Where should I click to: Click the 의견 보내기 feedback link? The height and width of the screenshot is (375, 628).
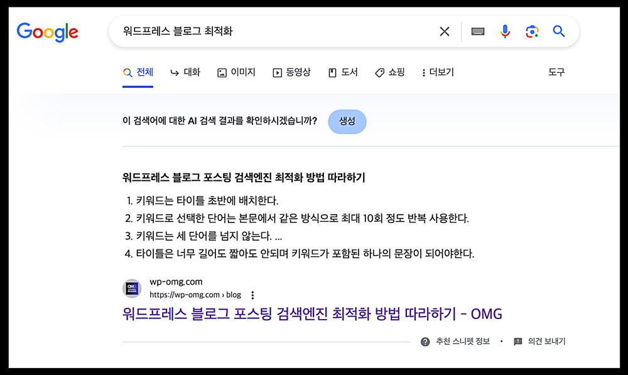point(539,341)
